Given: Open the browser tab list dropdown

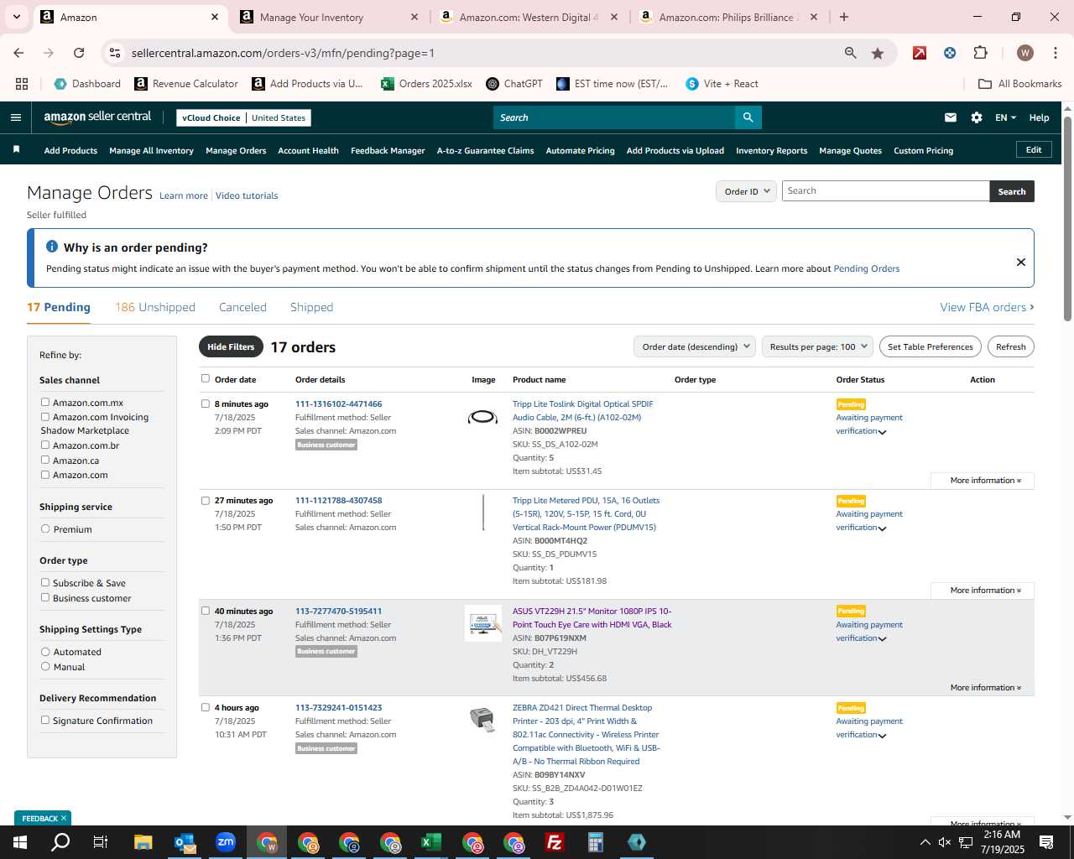Looking at the screenshot, I should coord(16,17).
